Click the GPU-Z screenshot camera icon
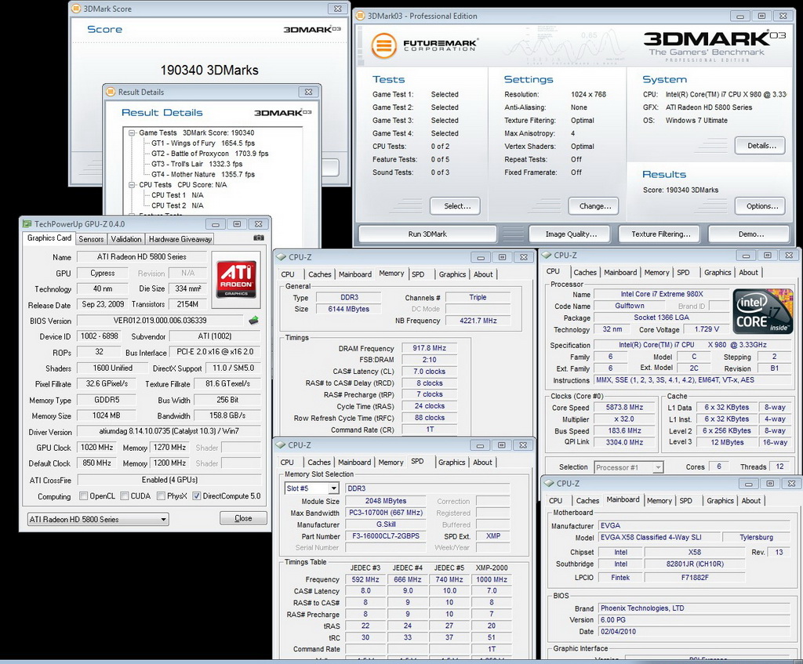 click(x=259, y=238)
